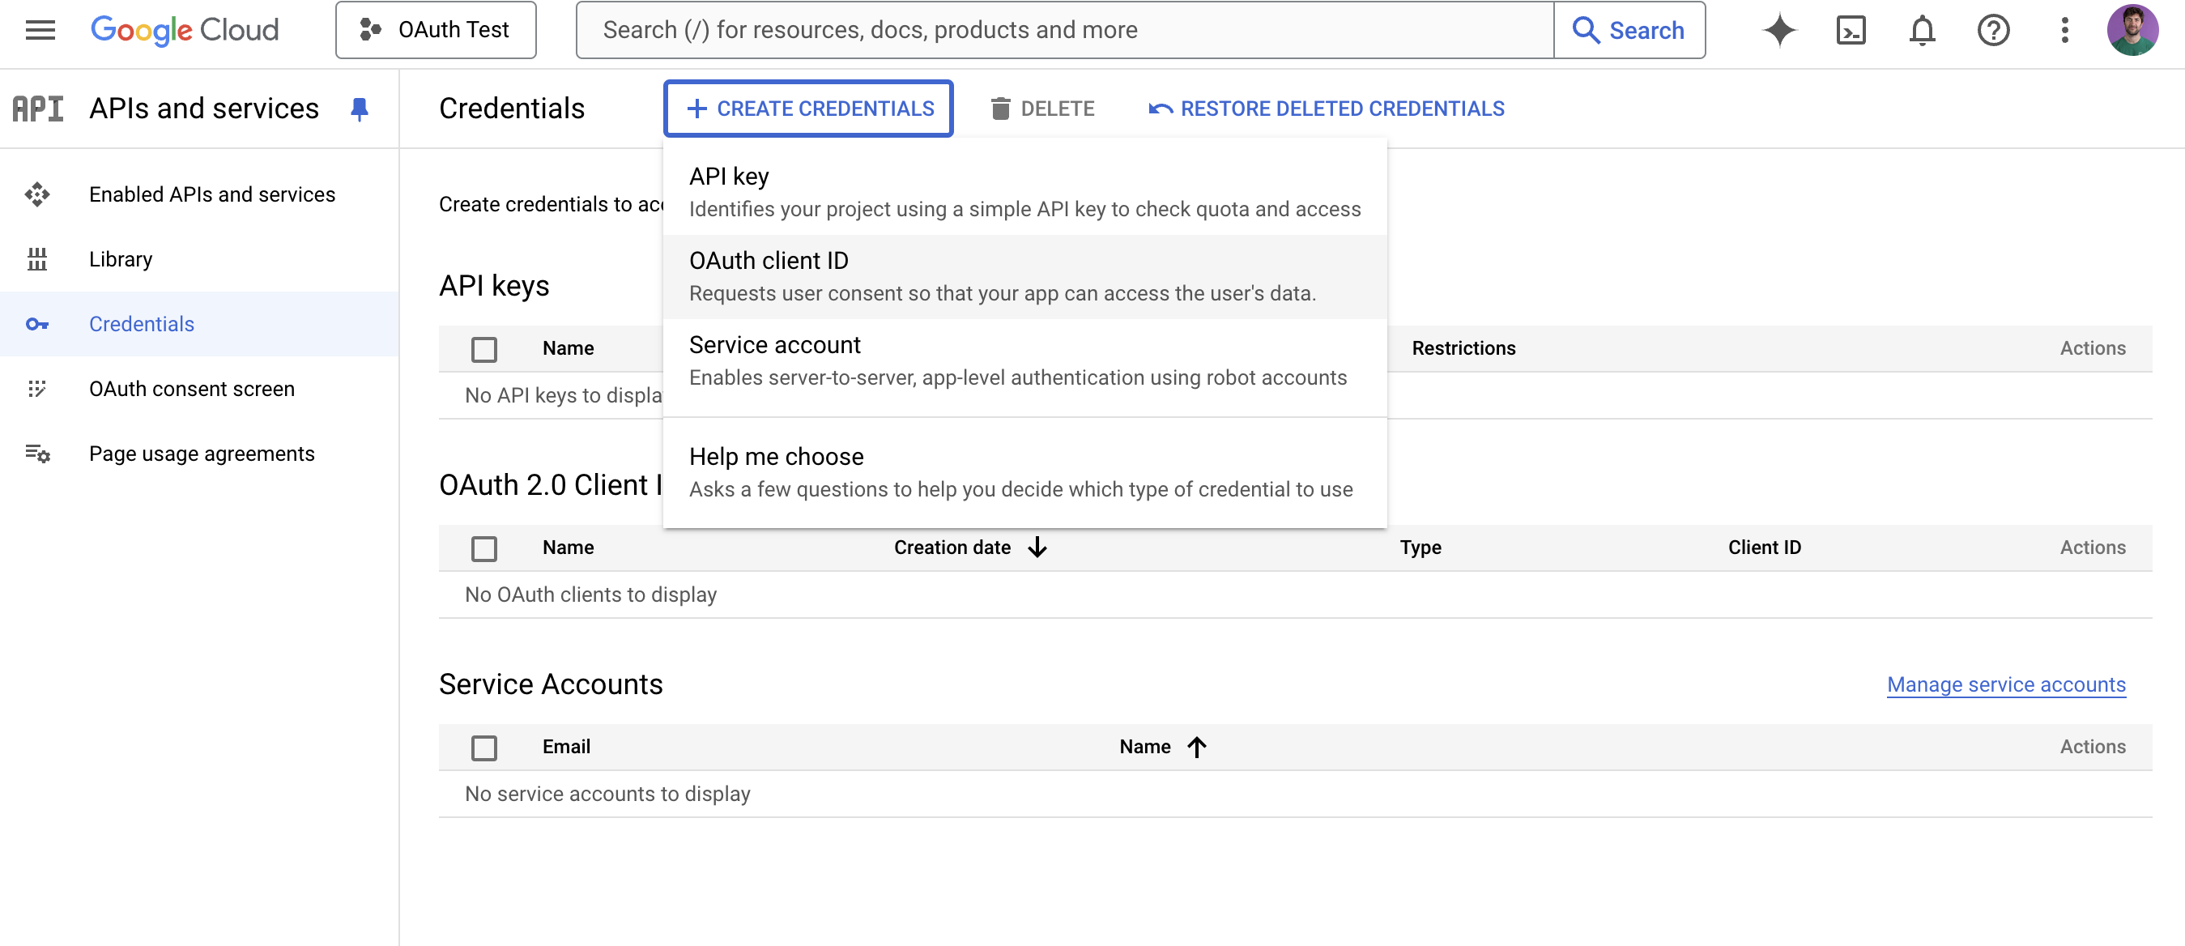
Task: Click APIs and services heading
Action: pos(203,109)
